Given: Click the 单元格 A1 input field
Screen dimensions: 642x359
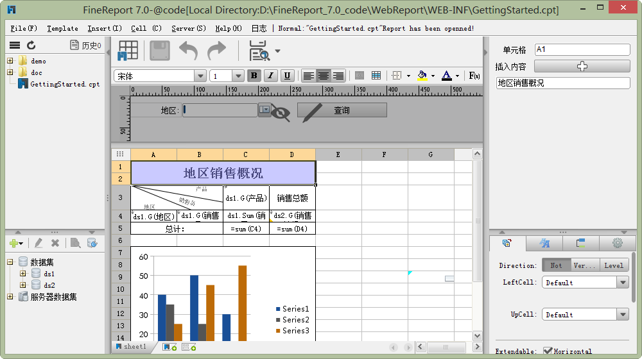Looking at the screenshot, I should coord(582,49).
